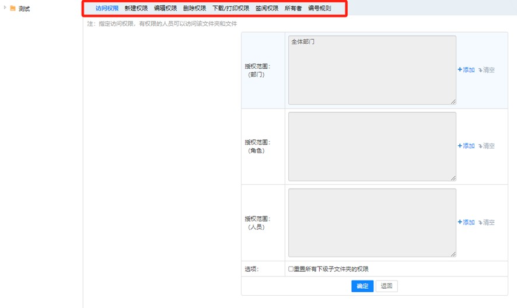This screenshot has height=308, width=517.
Task: Switch to the 编号规则 tab
Action: 319,9
